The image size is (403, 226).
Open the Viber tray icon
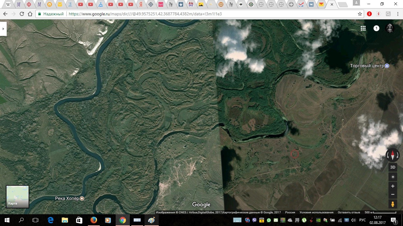[254, 220]
